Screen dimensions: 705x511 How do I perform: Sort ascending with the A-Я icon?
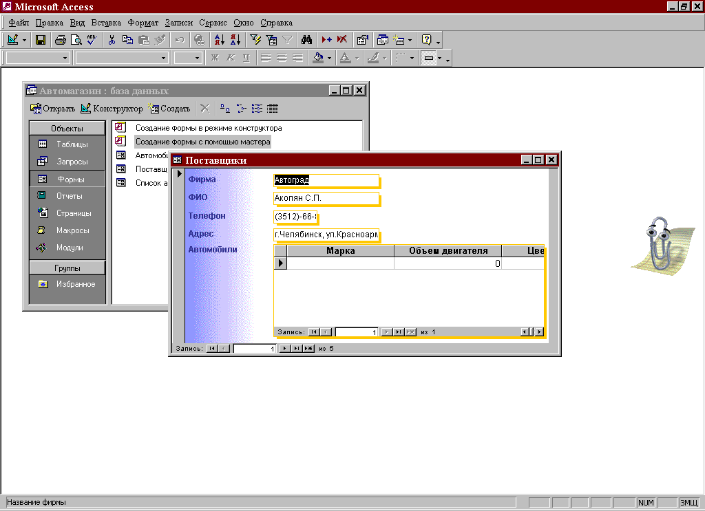pos(219,40)
